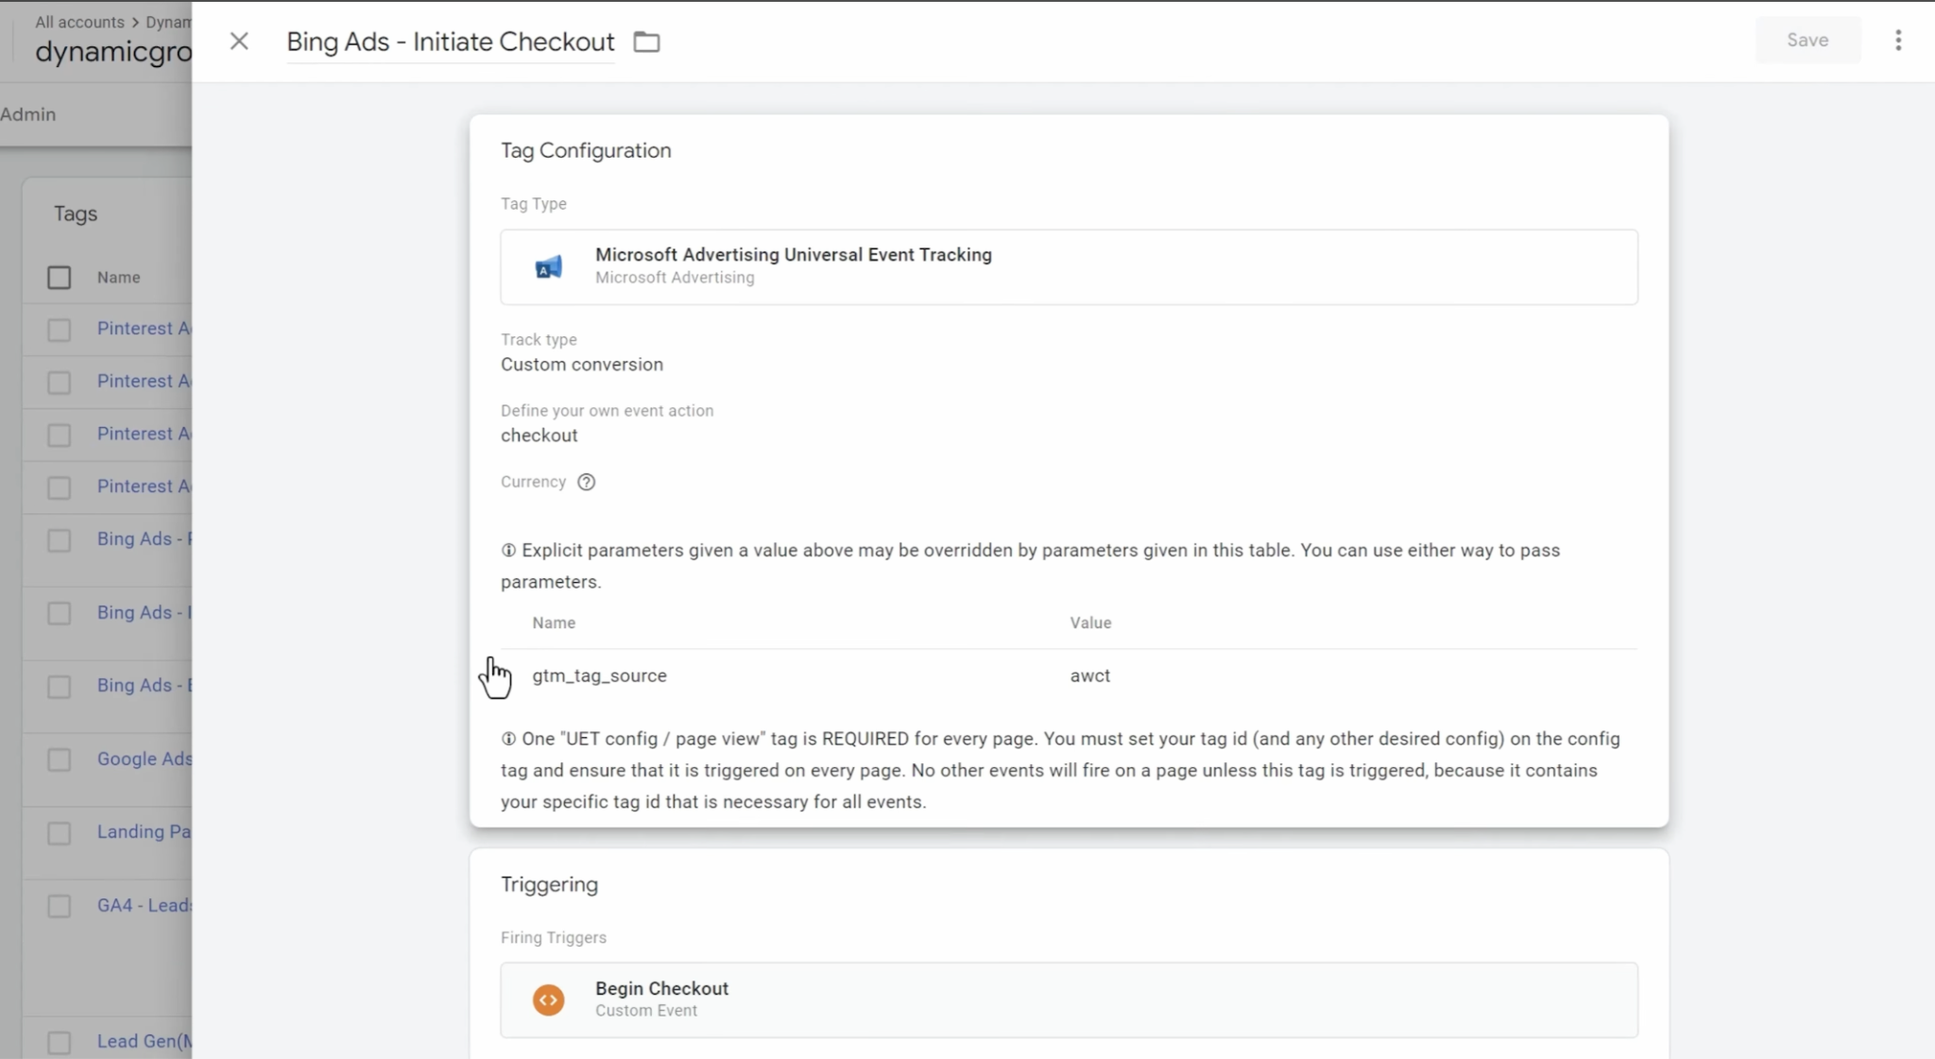Open the three-dot more options menu
This screenshot has width=1935, height=1059.
[1898, 40]
